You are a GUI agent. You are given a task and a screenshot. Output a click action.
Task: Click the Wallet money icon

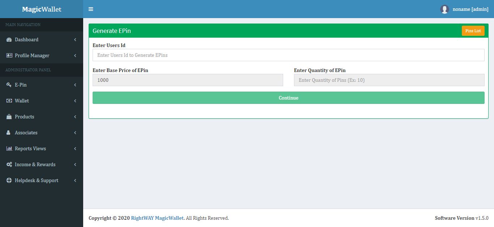[x=9, y=101]
